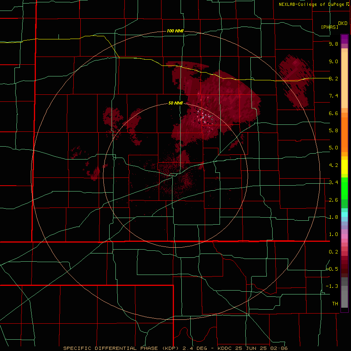Pick the yellow segment of the color bar
The height and width of the screenshot is (351, 351).
(x=344, y=167)
